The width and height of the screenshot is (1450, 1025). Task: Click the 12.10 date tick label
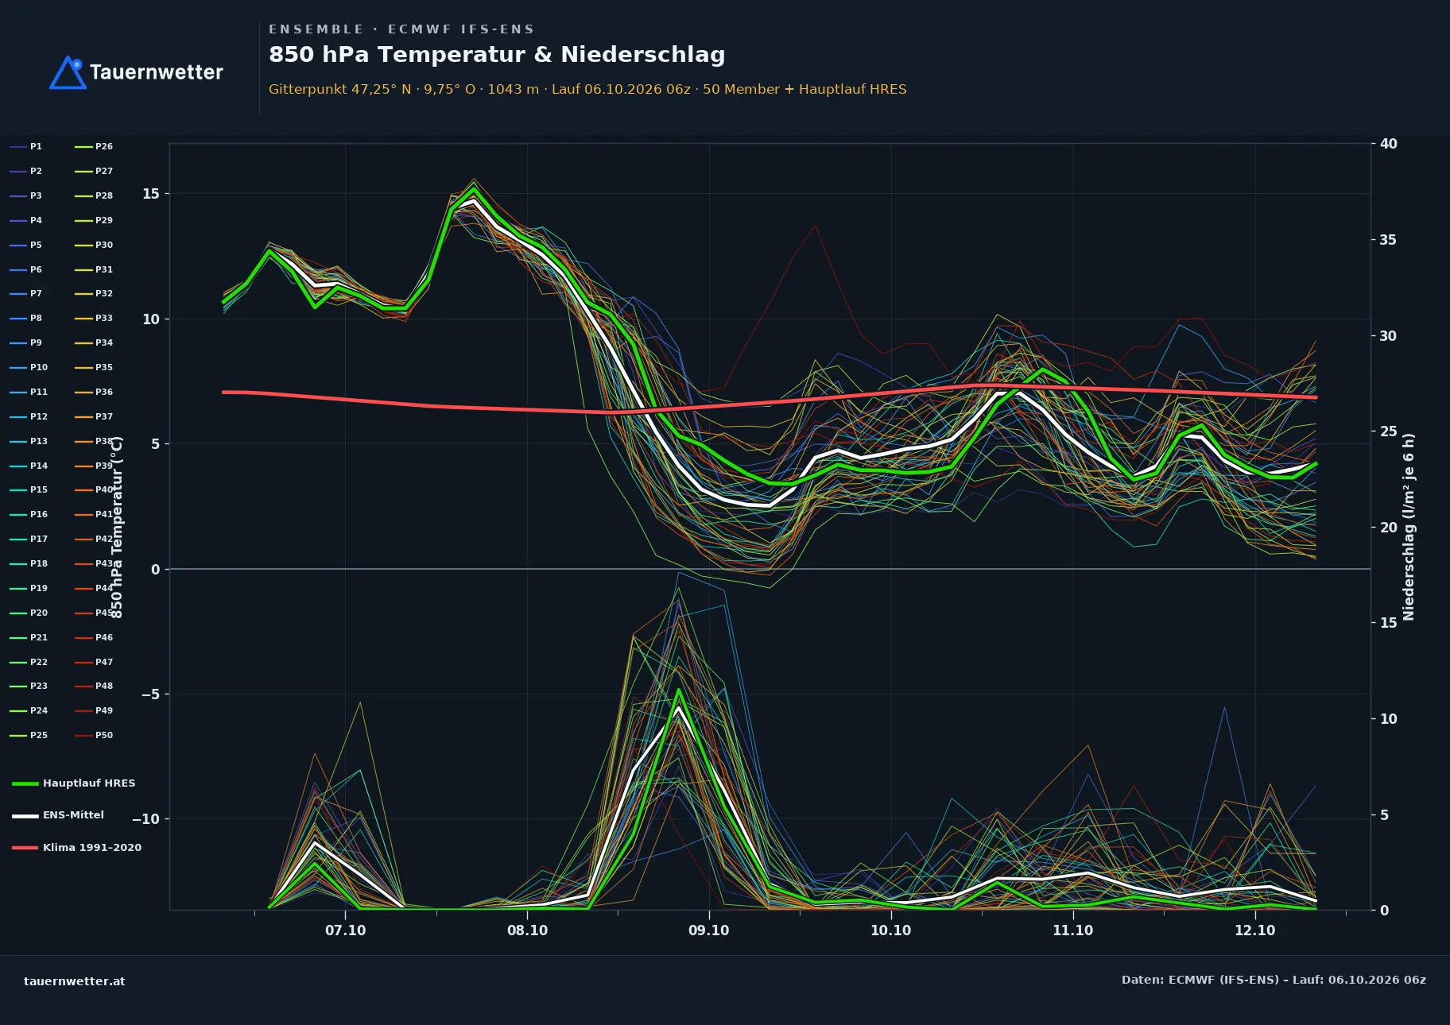[1254, 930]
